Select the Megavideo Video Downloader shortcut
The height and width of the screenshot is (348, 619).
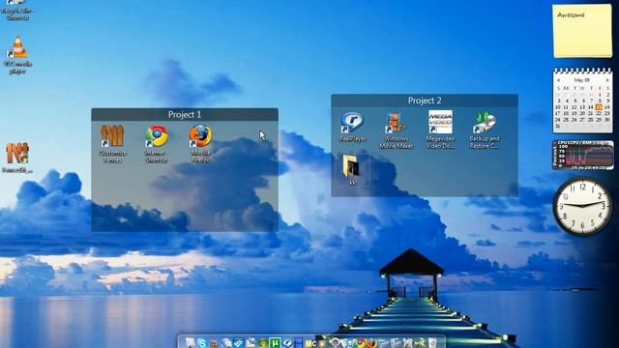[x=440, y=130]
